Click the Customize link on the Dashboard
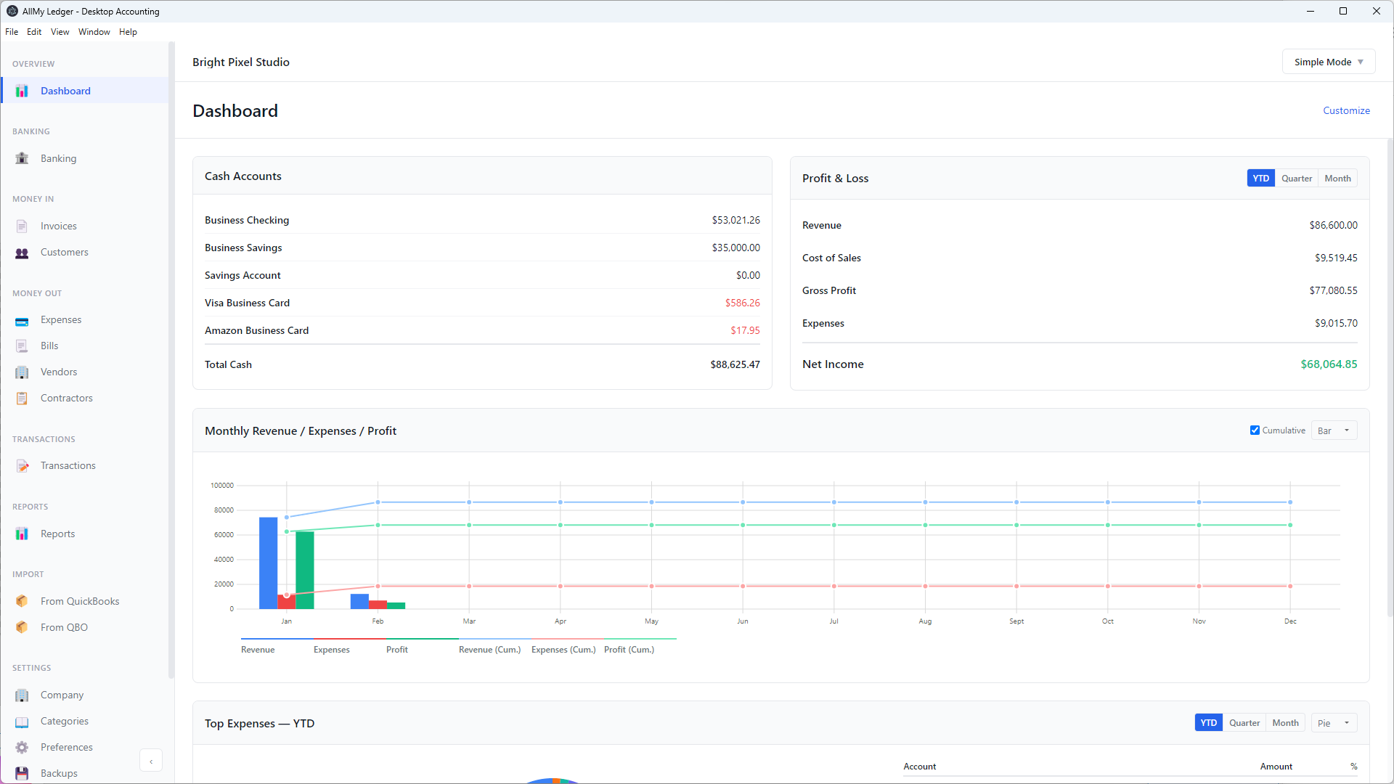 (1346, 110)
